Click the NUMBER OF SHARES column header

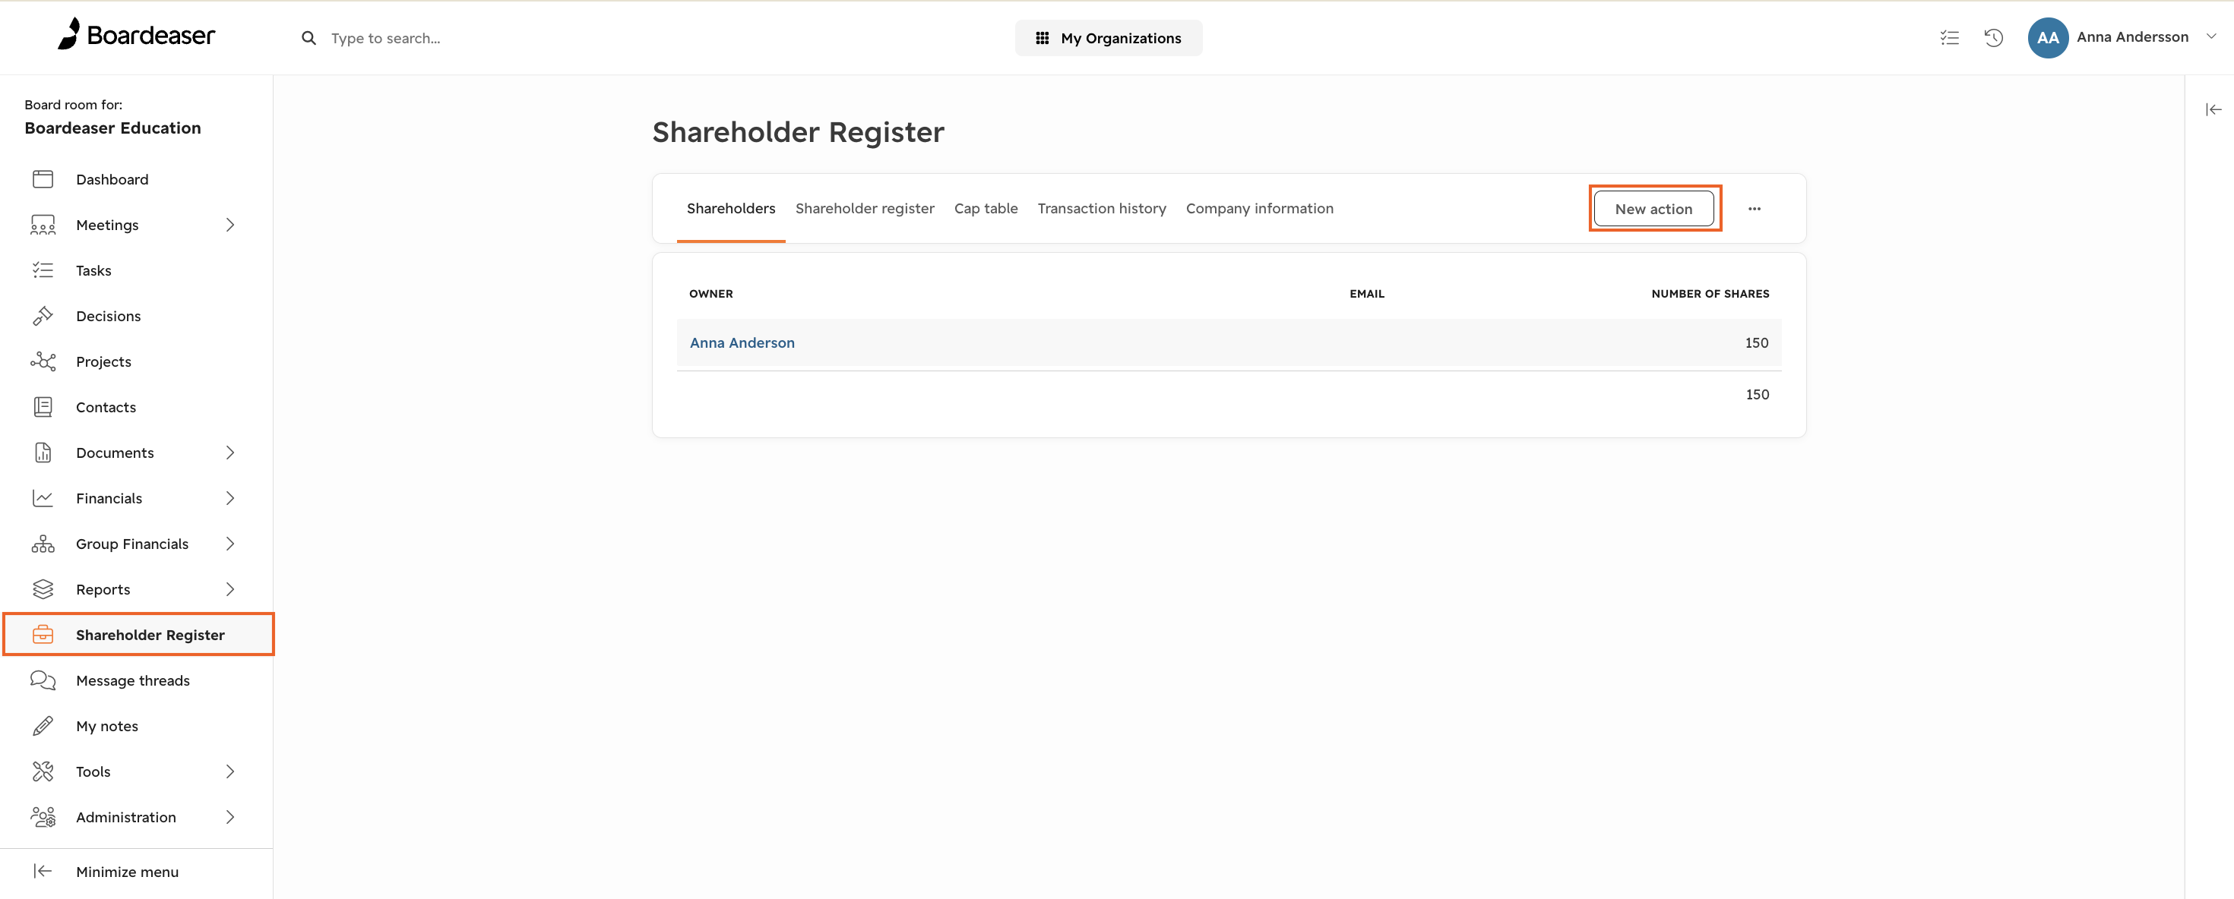pyautogui.click(x=1710, y=294)
